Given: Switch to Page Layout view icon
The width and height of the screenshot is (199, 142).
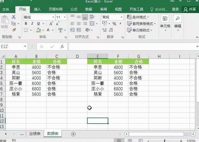Looking at the screenshot, I should 130,141.
